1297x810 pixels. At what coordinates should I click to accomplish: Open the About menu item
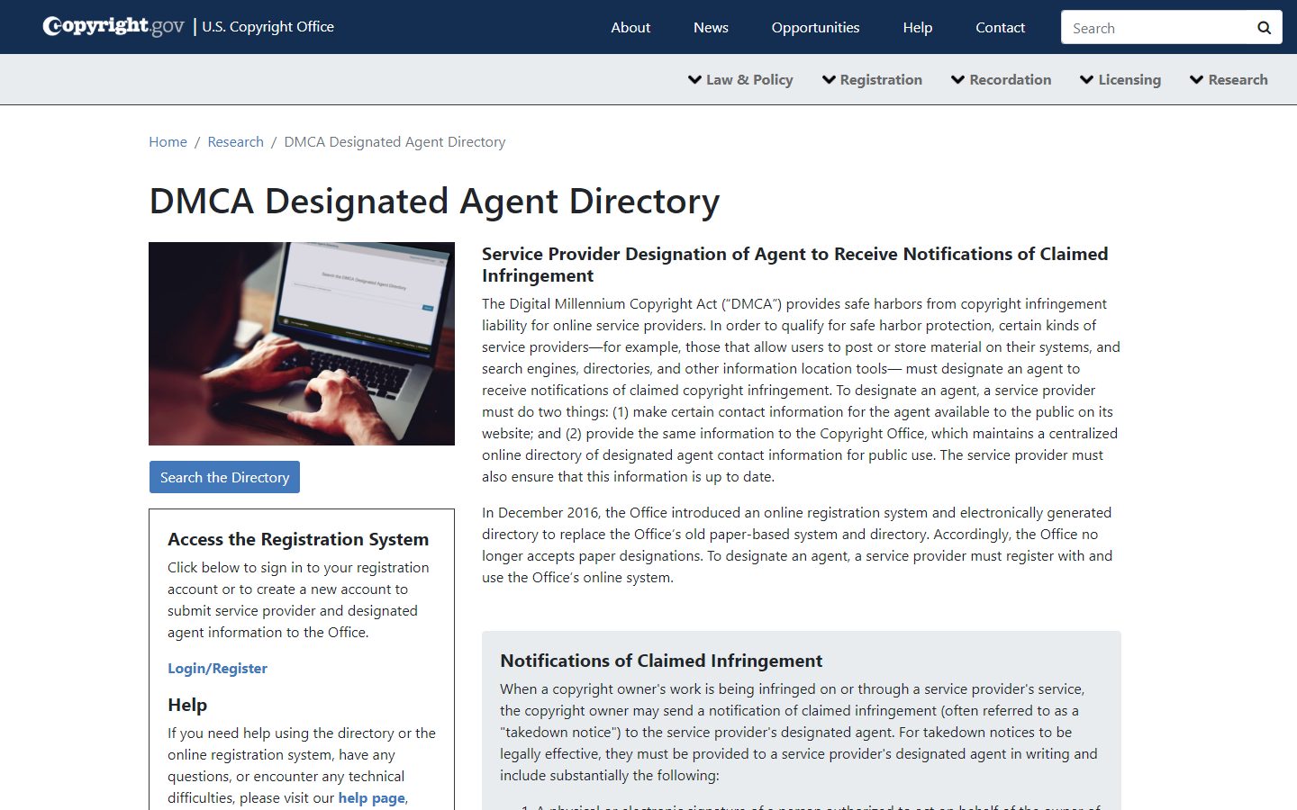pyautogui.click(x=630, y=27)
